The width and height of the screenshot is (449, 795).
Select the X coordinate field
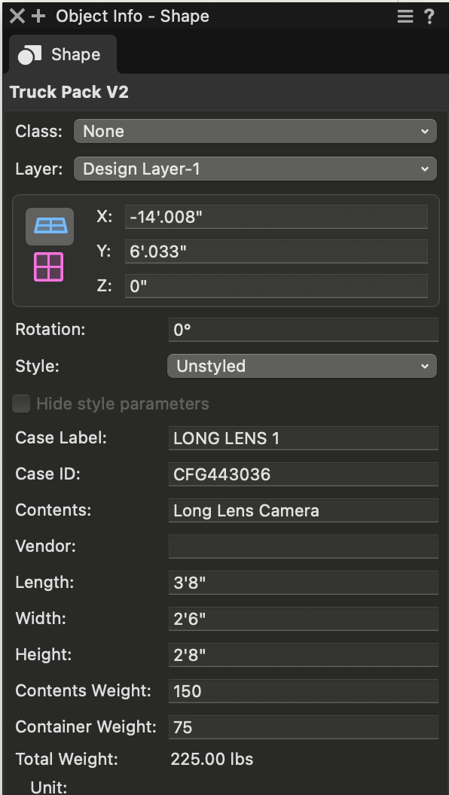coord(276,216)
